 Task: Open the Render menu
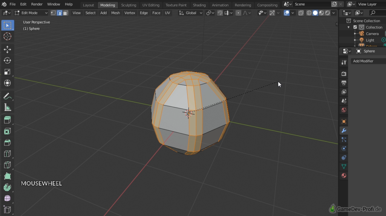coord(37,4)
